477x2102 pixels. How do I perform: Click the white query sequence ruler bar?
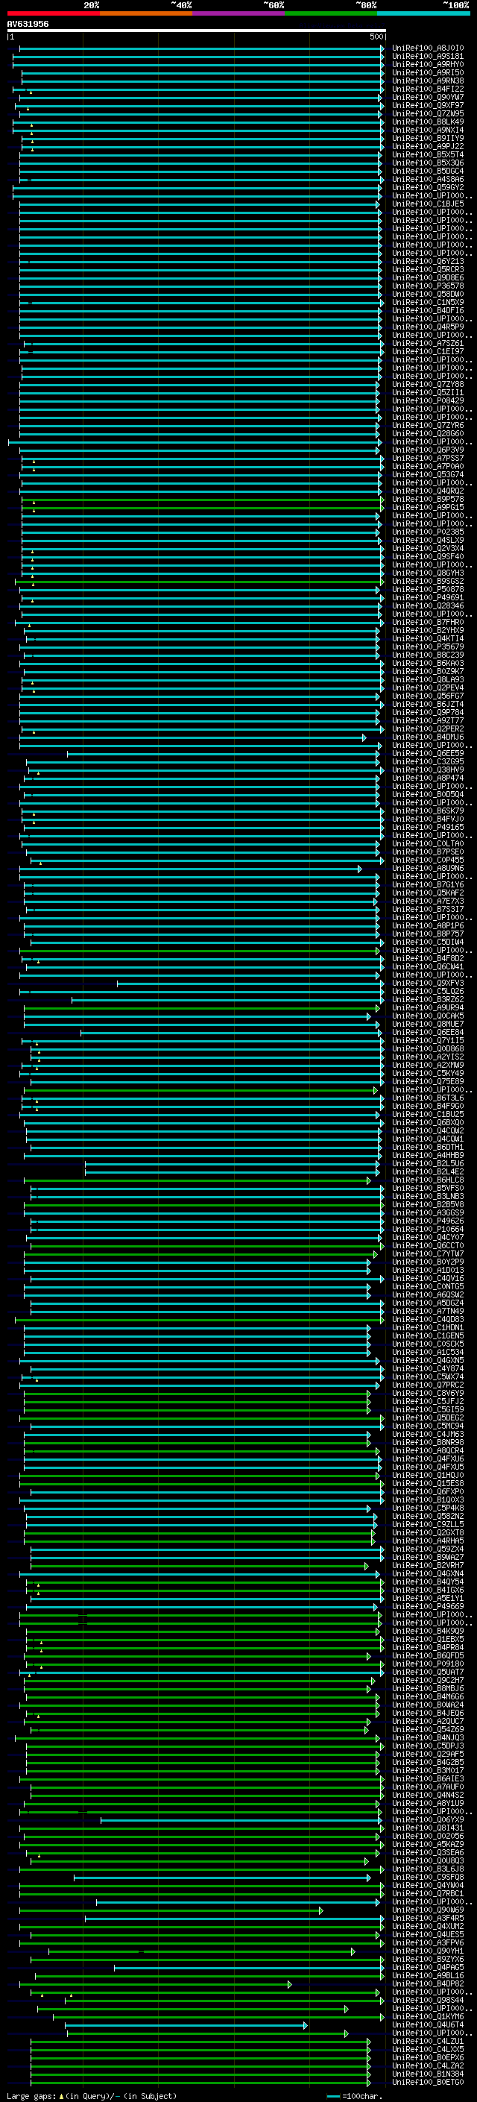tap(197, 30)
